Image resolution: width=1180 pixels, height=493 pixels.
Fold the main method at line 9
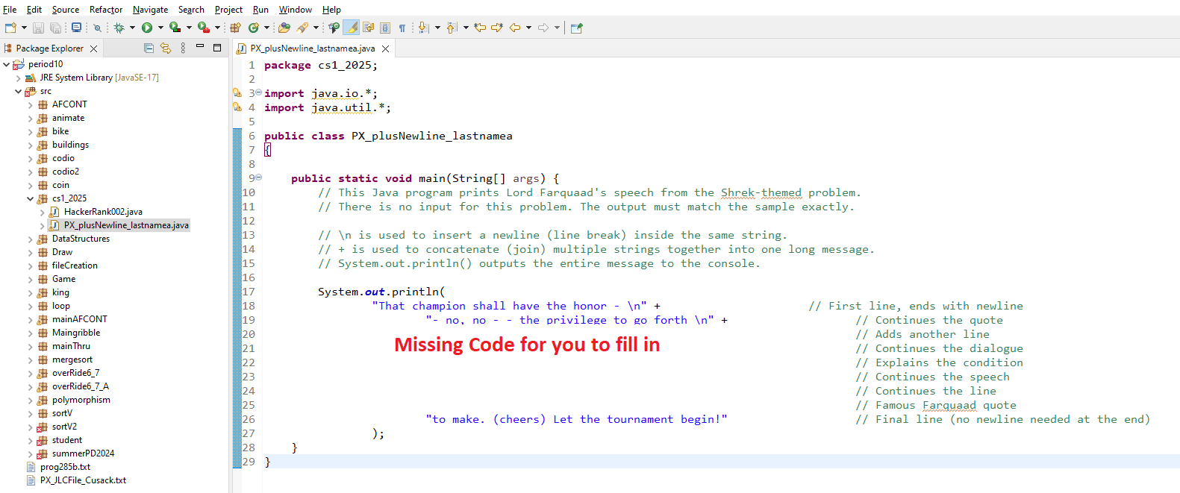pos(259,178)
